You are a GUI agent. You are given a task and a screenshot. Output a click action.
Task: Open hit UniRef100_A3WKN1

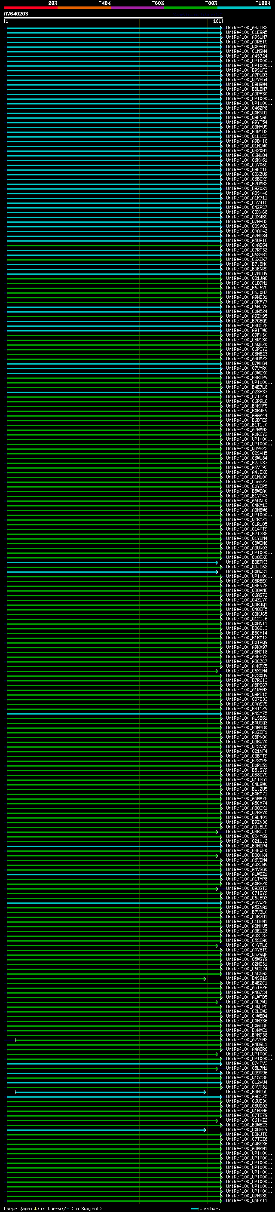click(x=247, y=1149)
